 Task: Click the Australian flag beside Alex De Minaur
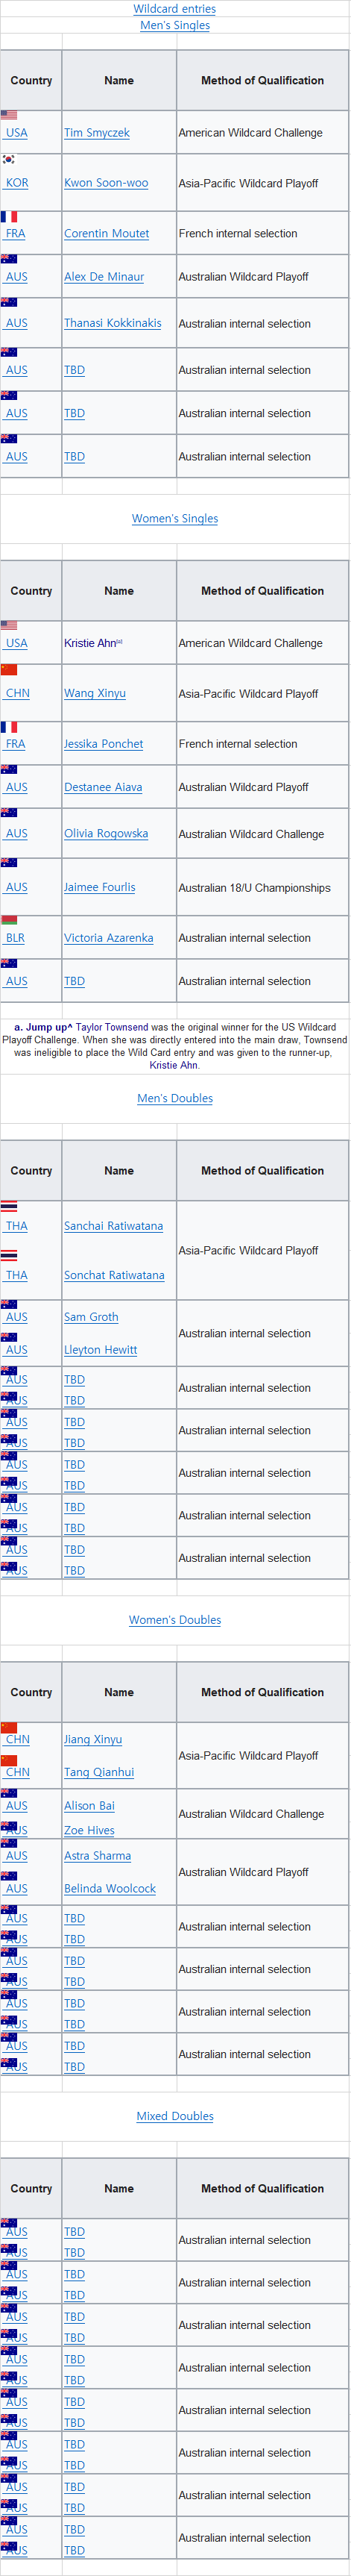(x=9, y=259)
